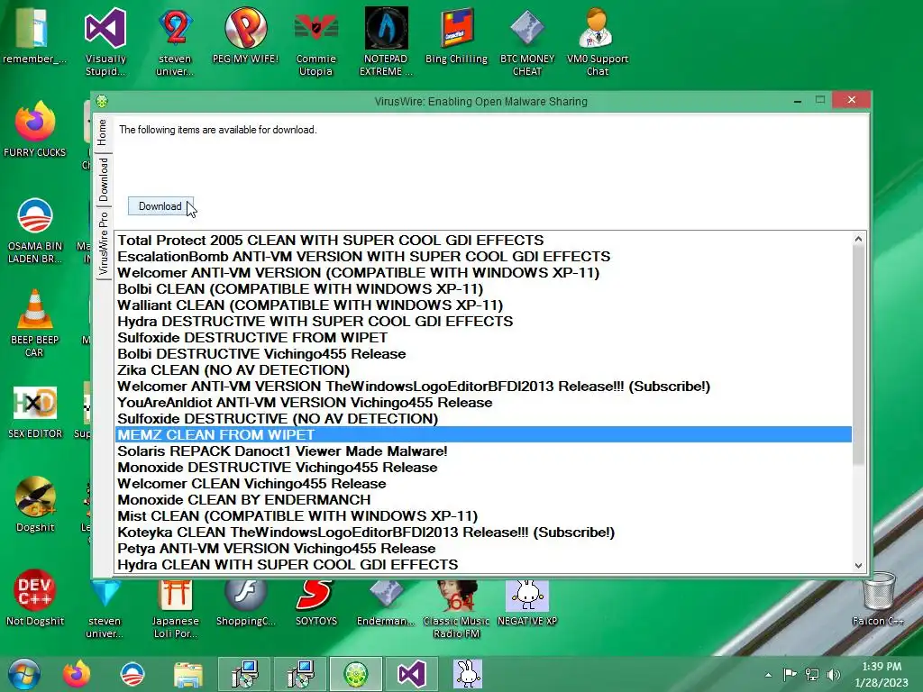Viewport: 923px width, 692px height.
Task: Select the NEGATIVE XP rabbit desktop icon
Action: pyautogui.click(x=526, y=603)
